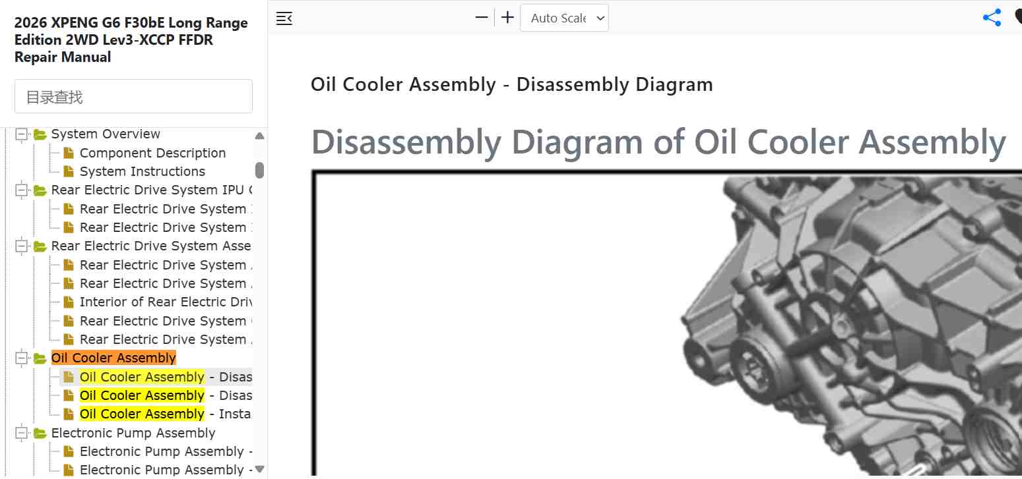The width and height of the screenshot is (1022, 479).
Task: Collapse the System Overview tree node
Action: [x=22, y=134]
